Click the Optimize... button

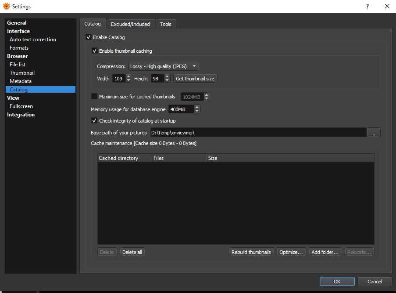[291, 252]
